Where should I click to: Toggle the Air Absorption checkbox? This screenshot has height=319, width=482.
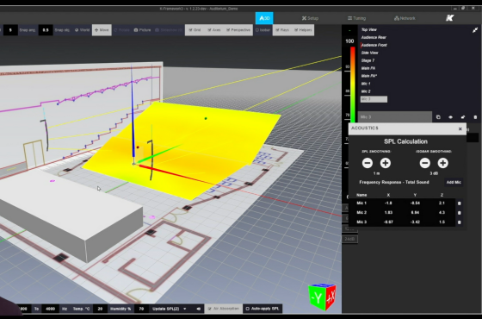[x=224, y=309]
